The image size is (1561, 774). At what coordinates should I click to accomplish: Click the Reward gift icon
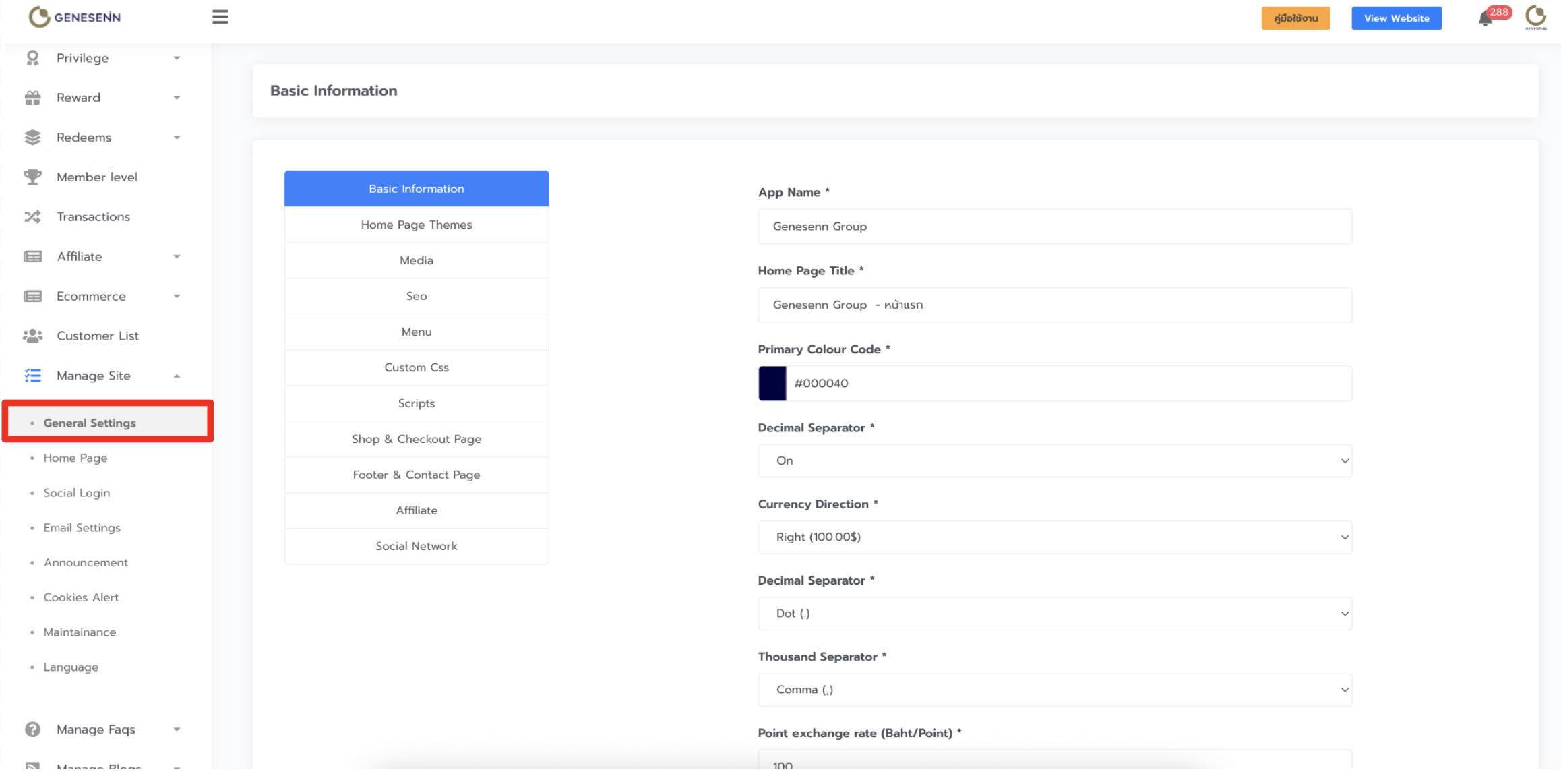(32, 98)
